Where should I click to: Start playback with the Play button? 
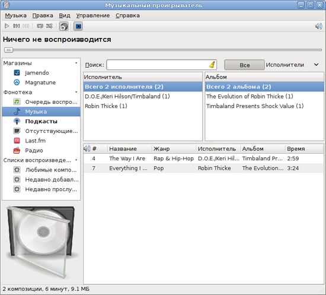pyautogui.click(x=7, y=26)
